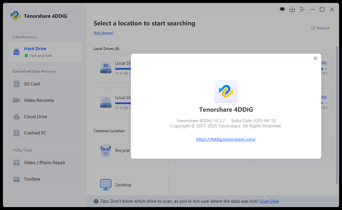
Task: Select Hard Drive recovery in sidebar
Action: pos(45,52)
